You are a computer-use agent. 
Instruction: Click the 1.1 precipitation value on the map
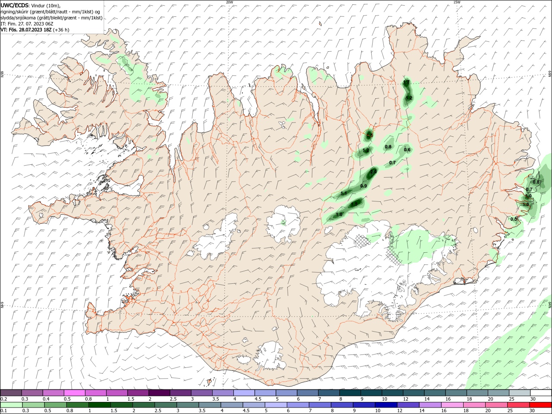click(344, 194)
